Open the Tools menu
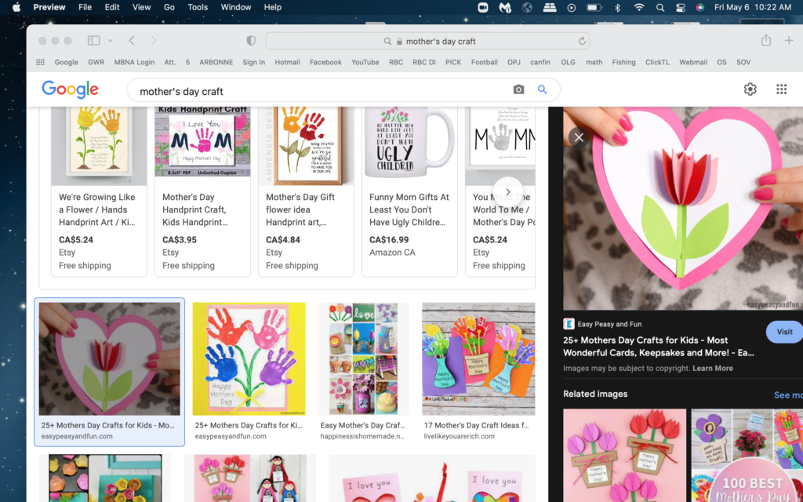 point(198,7)
